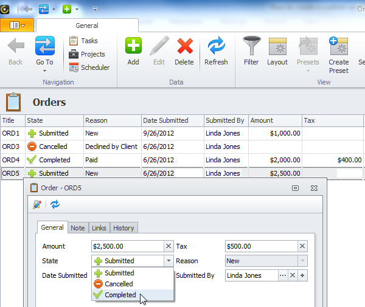The height and width of the screenshot is (307, 365).
Task: Open Projects from Navigation group
Action: pyautogui.click(x=86, y=54)
